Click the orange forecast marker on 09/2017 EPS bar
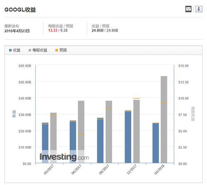The image size is (207, 185). tap(109, 109)
